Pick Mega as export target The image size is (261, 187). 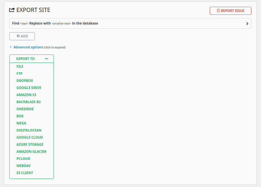21,123
